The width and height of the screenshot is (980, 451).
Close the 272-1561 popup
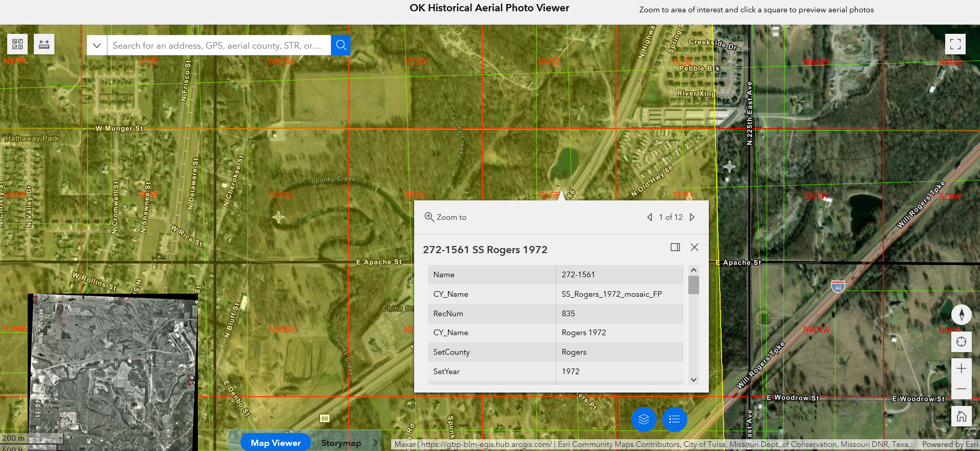[695, 247]
